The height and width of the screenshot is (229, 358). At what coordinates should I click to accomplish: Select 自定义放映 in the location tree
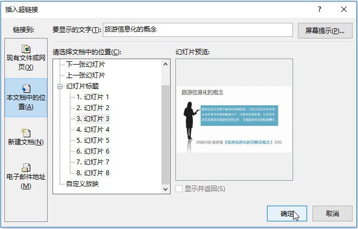click(82, 184)
